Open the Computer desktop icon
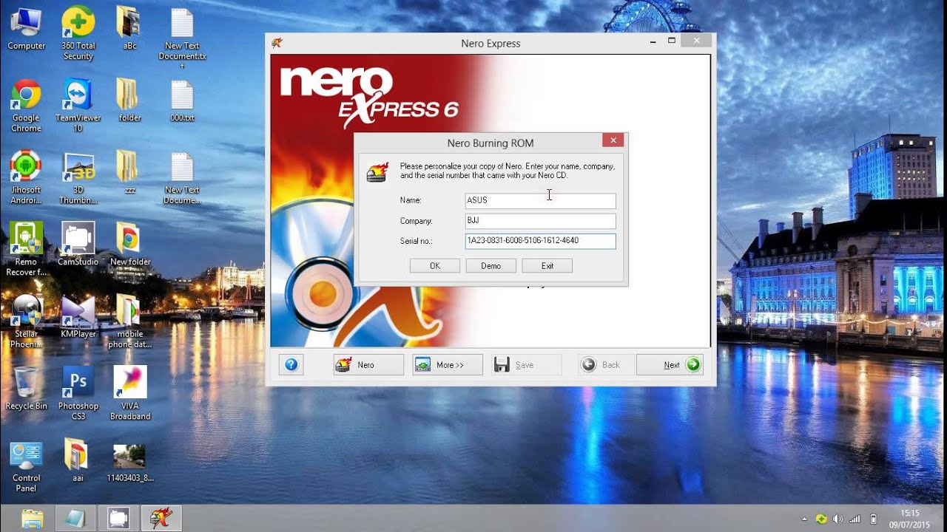This screenshot has width=947, height=532. [x=26, y=30]
